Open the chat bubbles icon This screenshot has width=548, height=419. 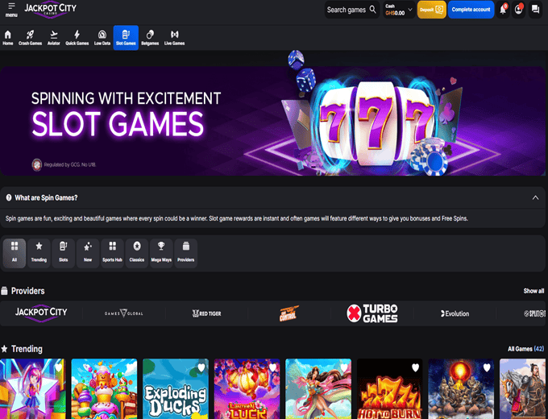coord(535,10)
